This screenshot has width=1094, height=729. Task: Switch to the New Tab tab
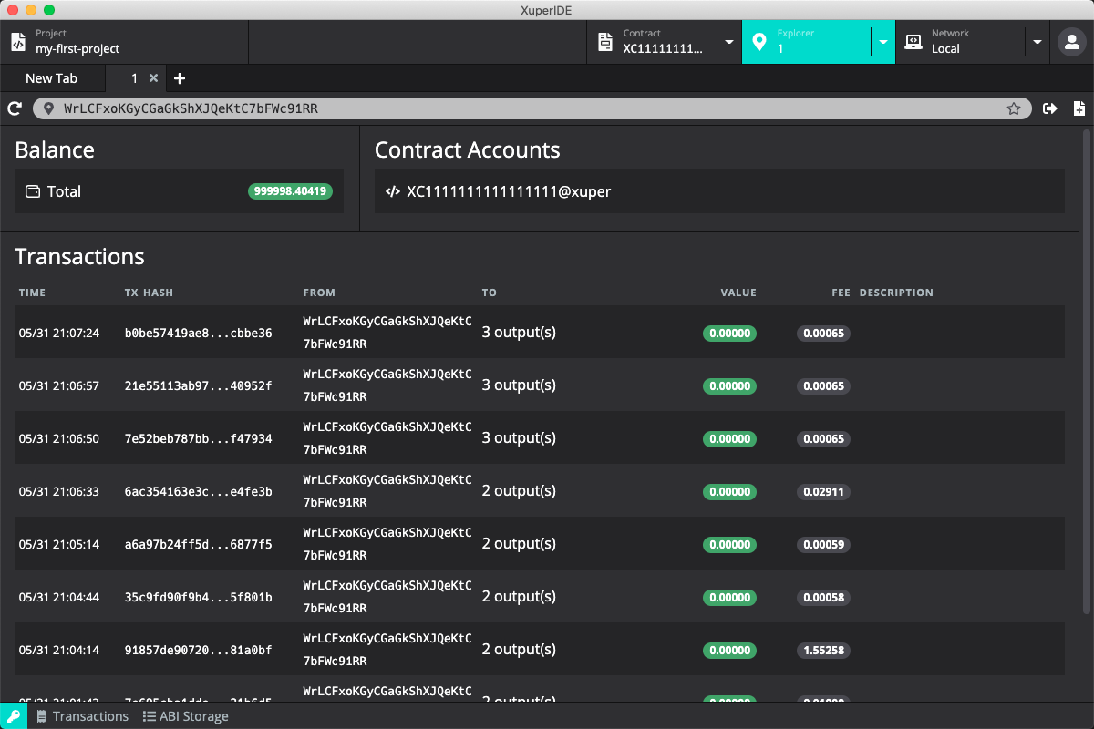tap(52, 78)
